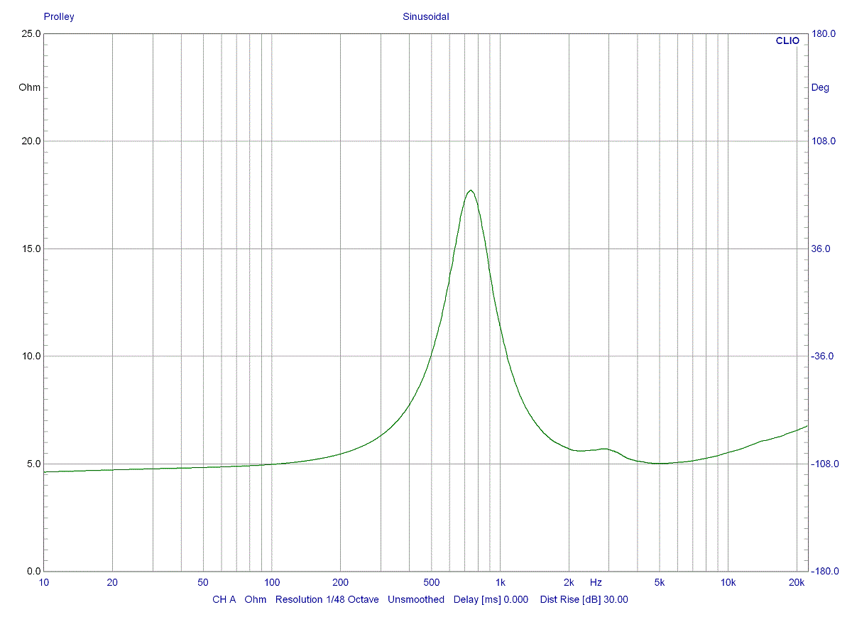Click the "Unsmoothed" status text
Image resolution: width=852 pixels, height=639 pixels.
[416, 599]
